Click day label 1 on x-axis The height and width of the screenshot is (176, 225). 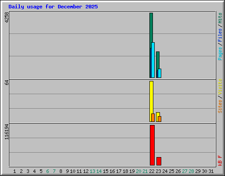click(15, 171)
